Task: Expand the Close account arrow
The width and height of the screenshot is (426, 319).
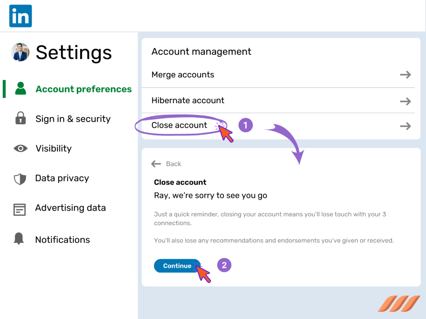Action: point(405,125)
